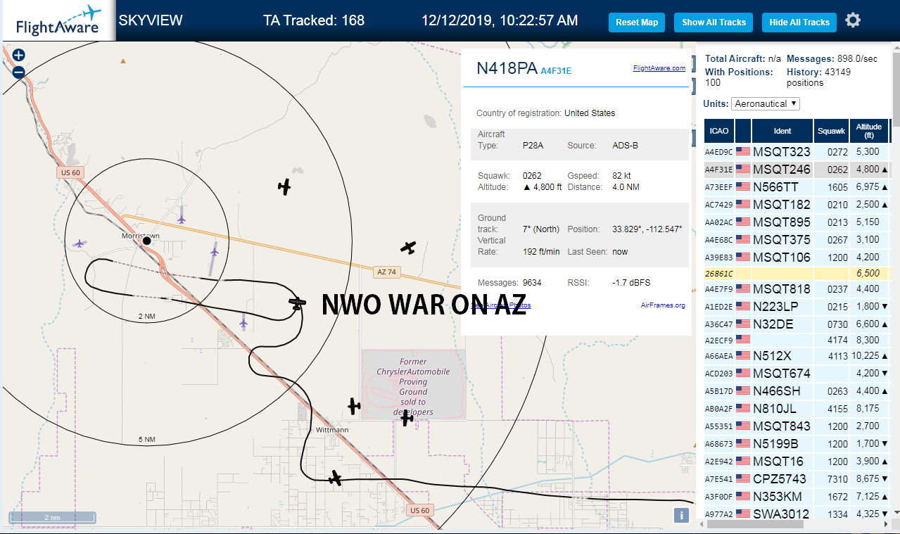Select the purple aircraft icon near the 2 NM label

click(x=243, y=322)
